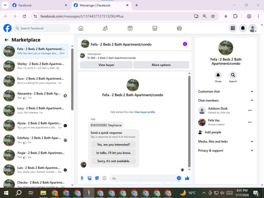This screenshot has width=264, height=198.
Task: Click the conversation list scrollbar
Action: (72, 79)
